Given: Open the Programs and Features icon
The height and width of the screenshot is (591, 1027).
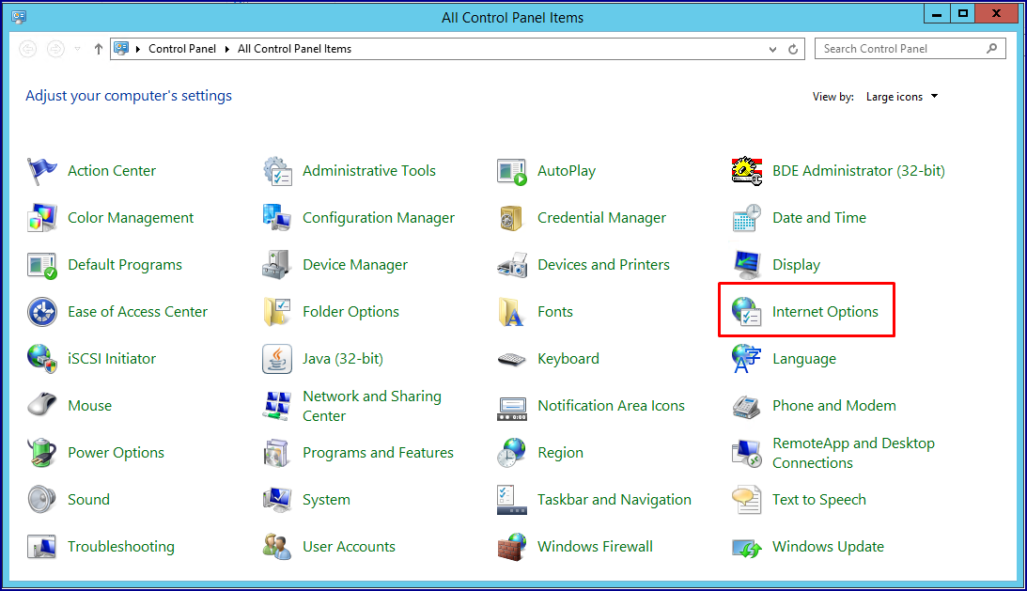Looking at the screenshot, I should coord(277,453).
